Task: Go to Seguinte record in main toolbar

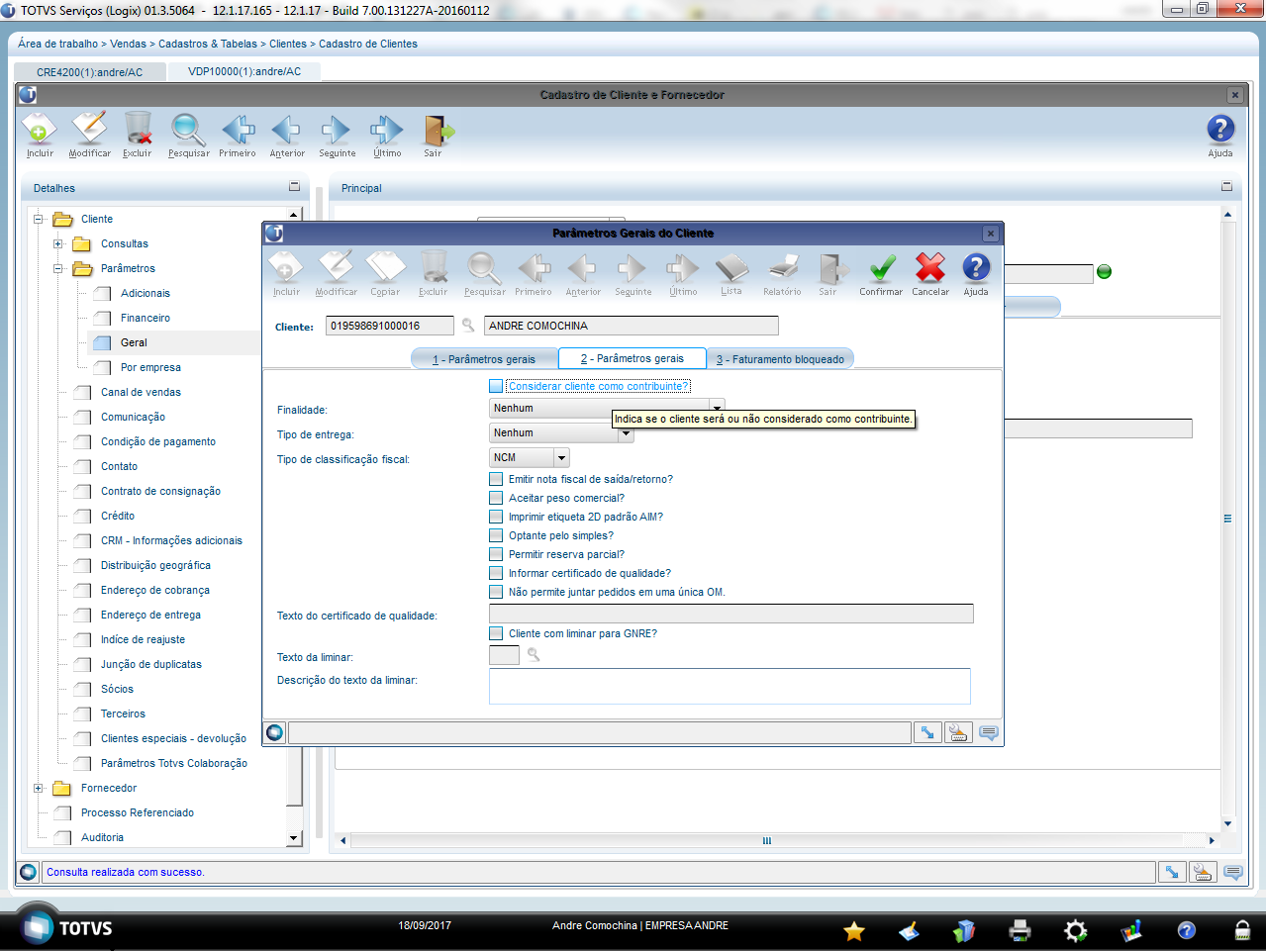Action: click(337, 136)
